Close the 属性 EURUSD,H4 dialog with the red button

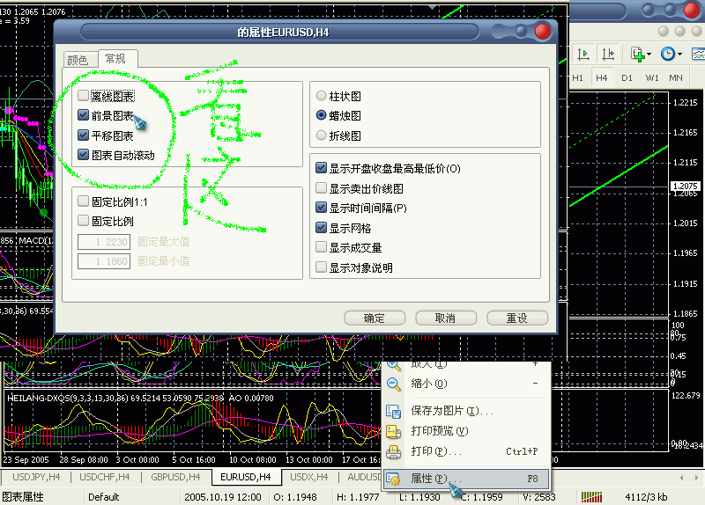[x=543, y=32]
